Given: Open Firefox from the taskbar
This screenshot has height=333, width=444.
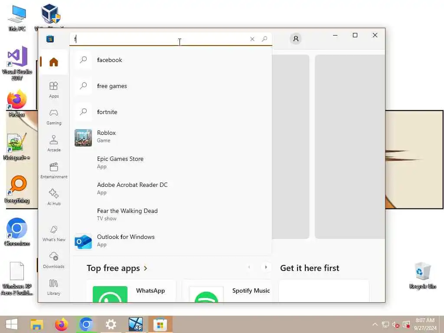Looking at the screenshot, I should [62, 324].
